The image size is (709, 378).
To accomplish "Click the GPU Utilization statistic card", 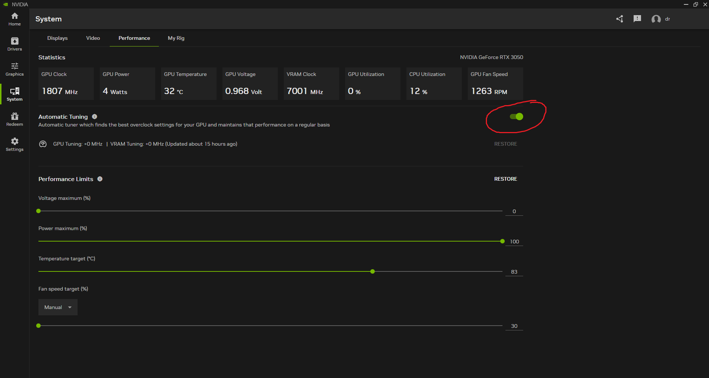I will (x=373, y=84).
